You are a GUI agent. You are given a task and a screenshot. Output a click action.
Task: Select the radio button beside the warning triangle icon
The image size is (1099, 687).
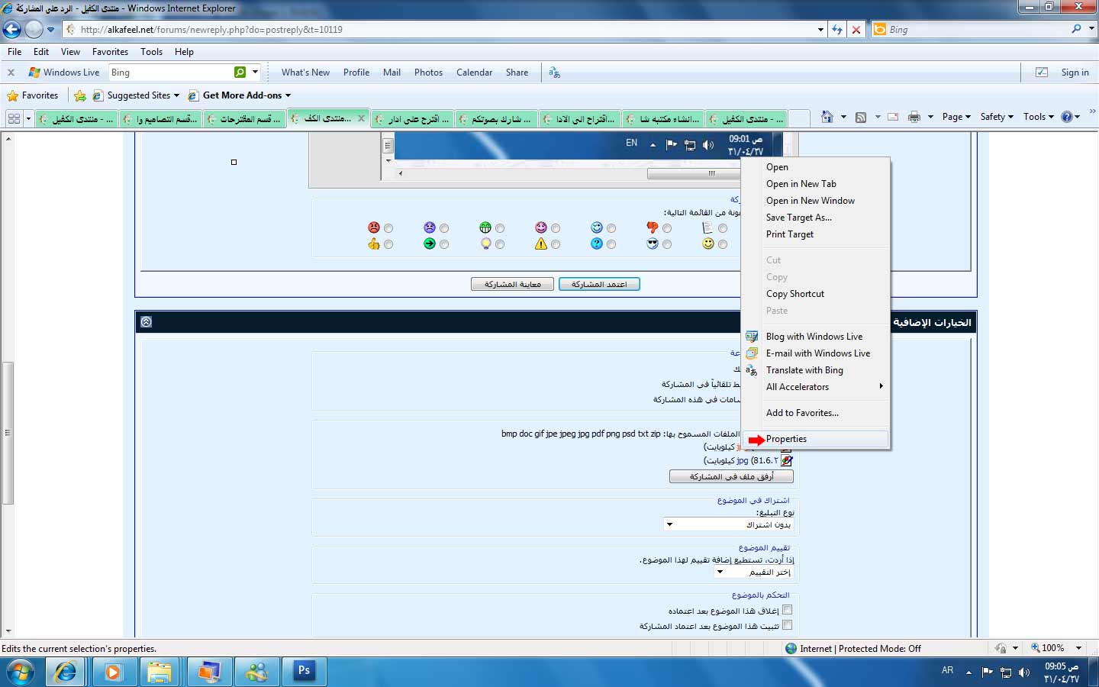click(556, 244)
